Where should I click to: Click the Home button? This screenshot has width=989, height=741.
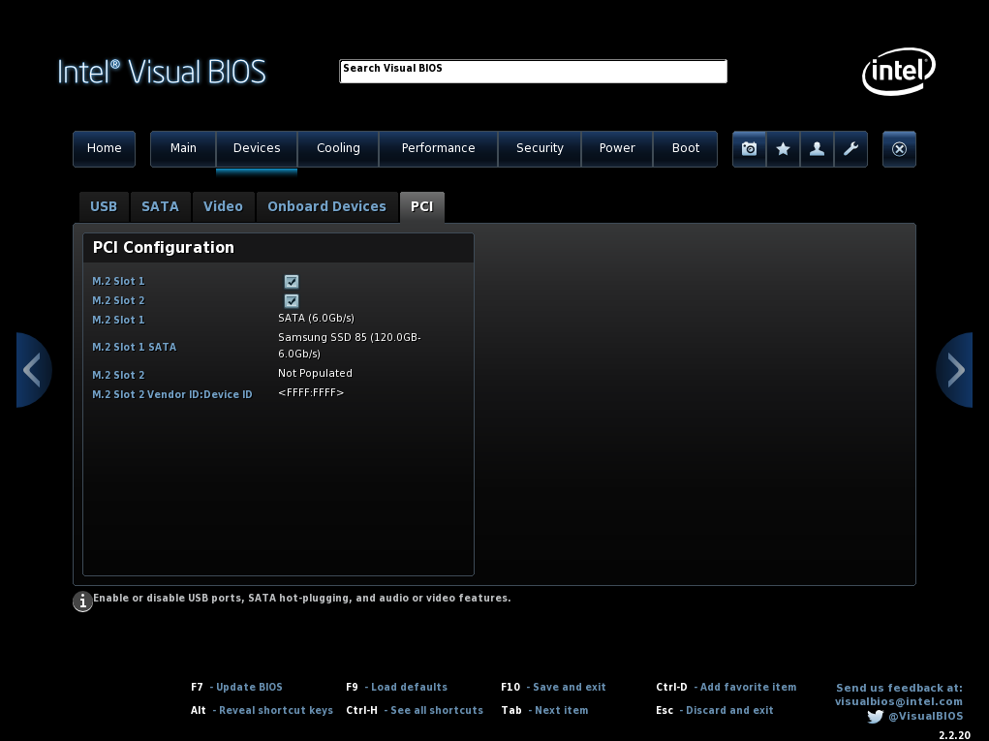tap(104, 148)
